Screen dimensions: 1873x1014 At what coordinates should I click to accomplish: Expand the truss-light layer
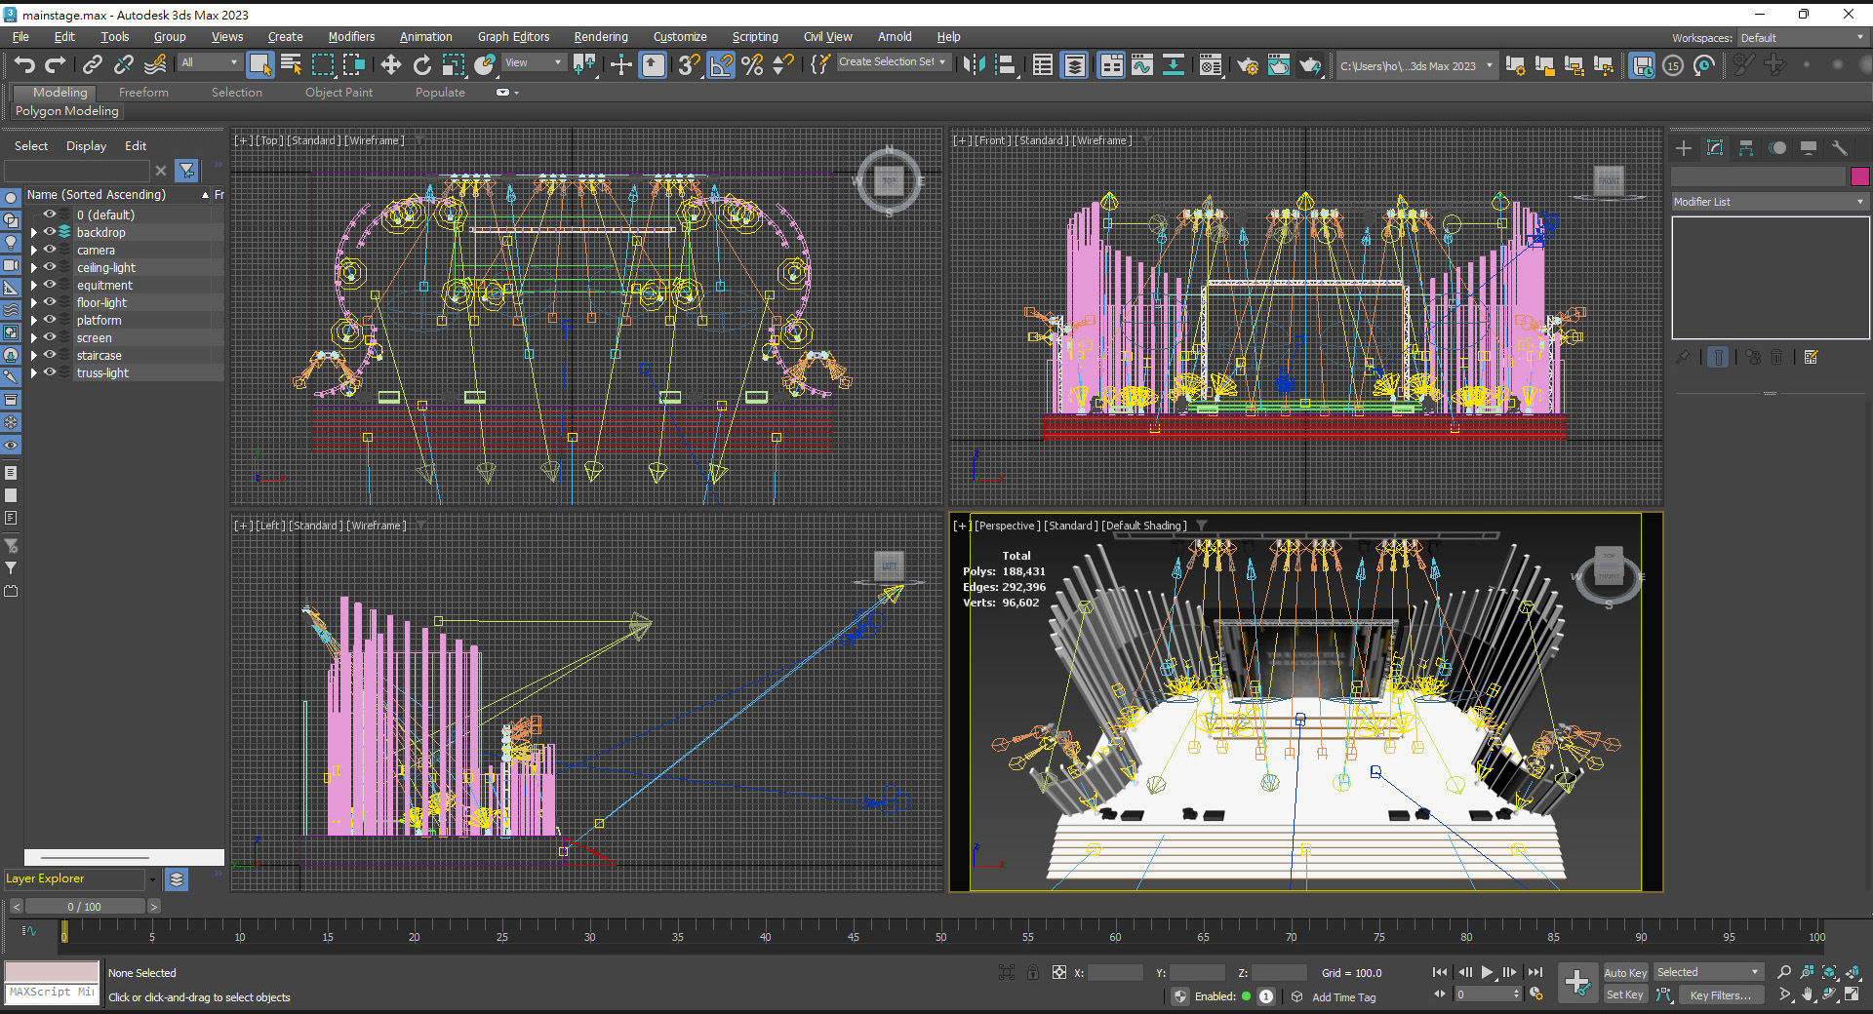(x=34, y=373)
